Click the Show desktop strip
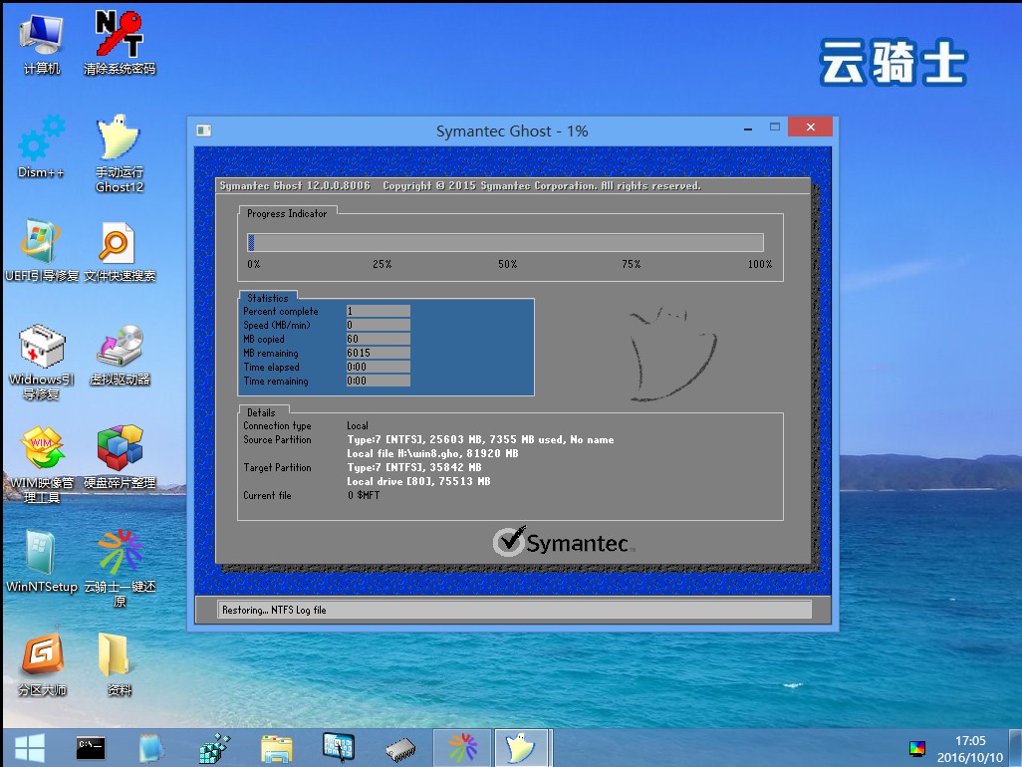1022x767 pixels. [1016, 747]
